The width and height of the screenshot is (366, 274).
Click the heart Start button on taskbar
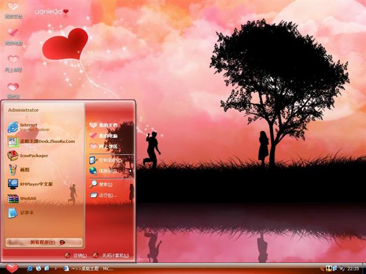click(12, 268)
